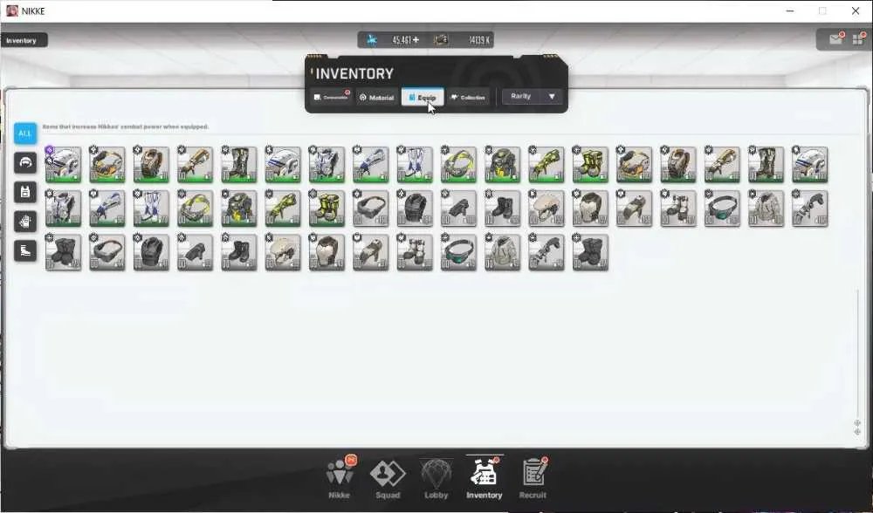The image size is (873, 513).
Task: Minimize the NIKKE window
Action: tap(790, 10)
